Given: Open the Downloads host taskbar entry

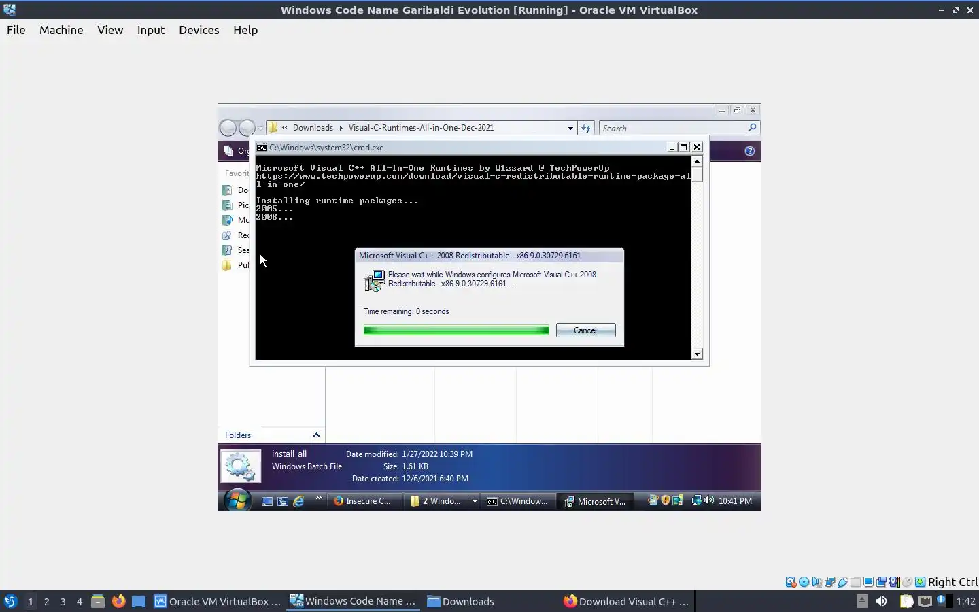Looking at the screenshot, I should pos(460,601).
